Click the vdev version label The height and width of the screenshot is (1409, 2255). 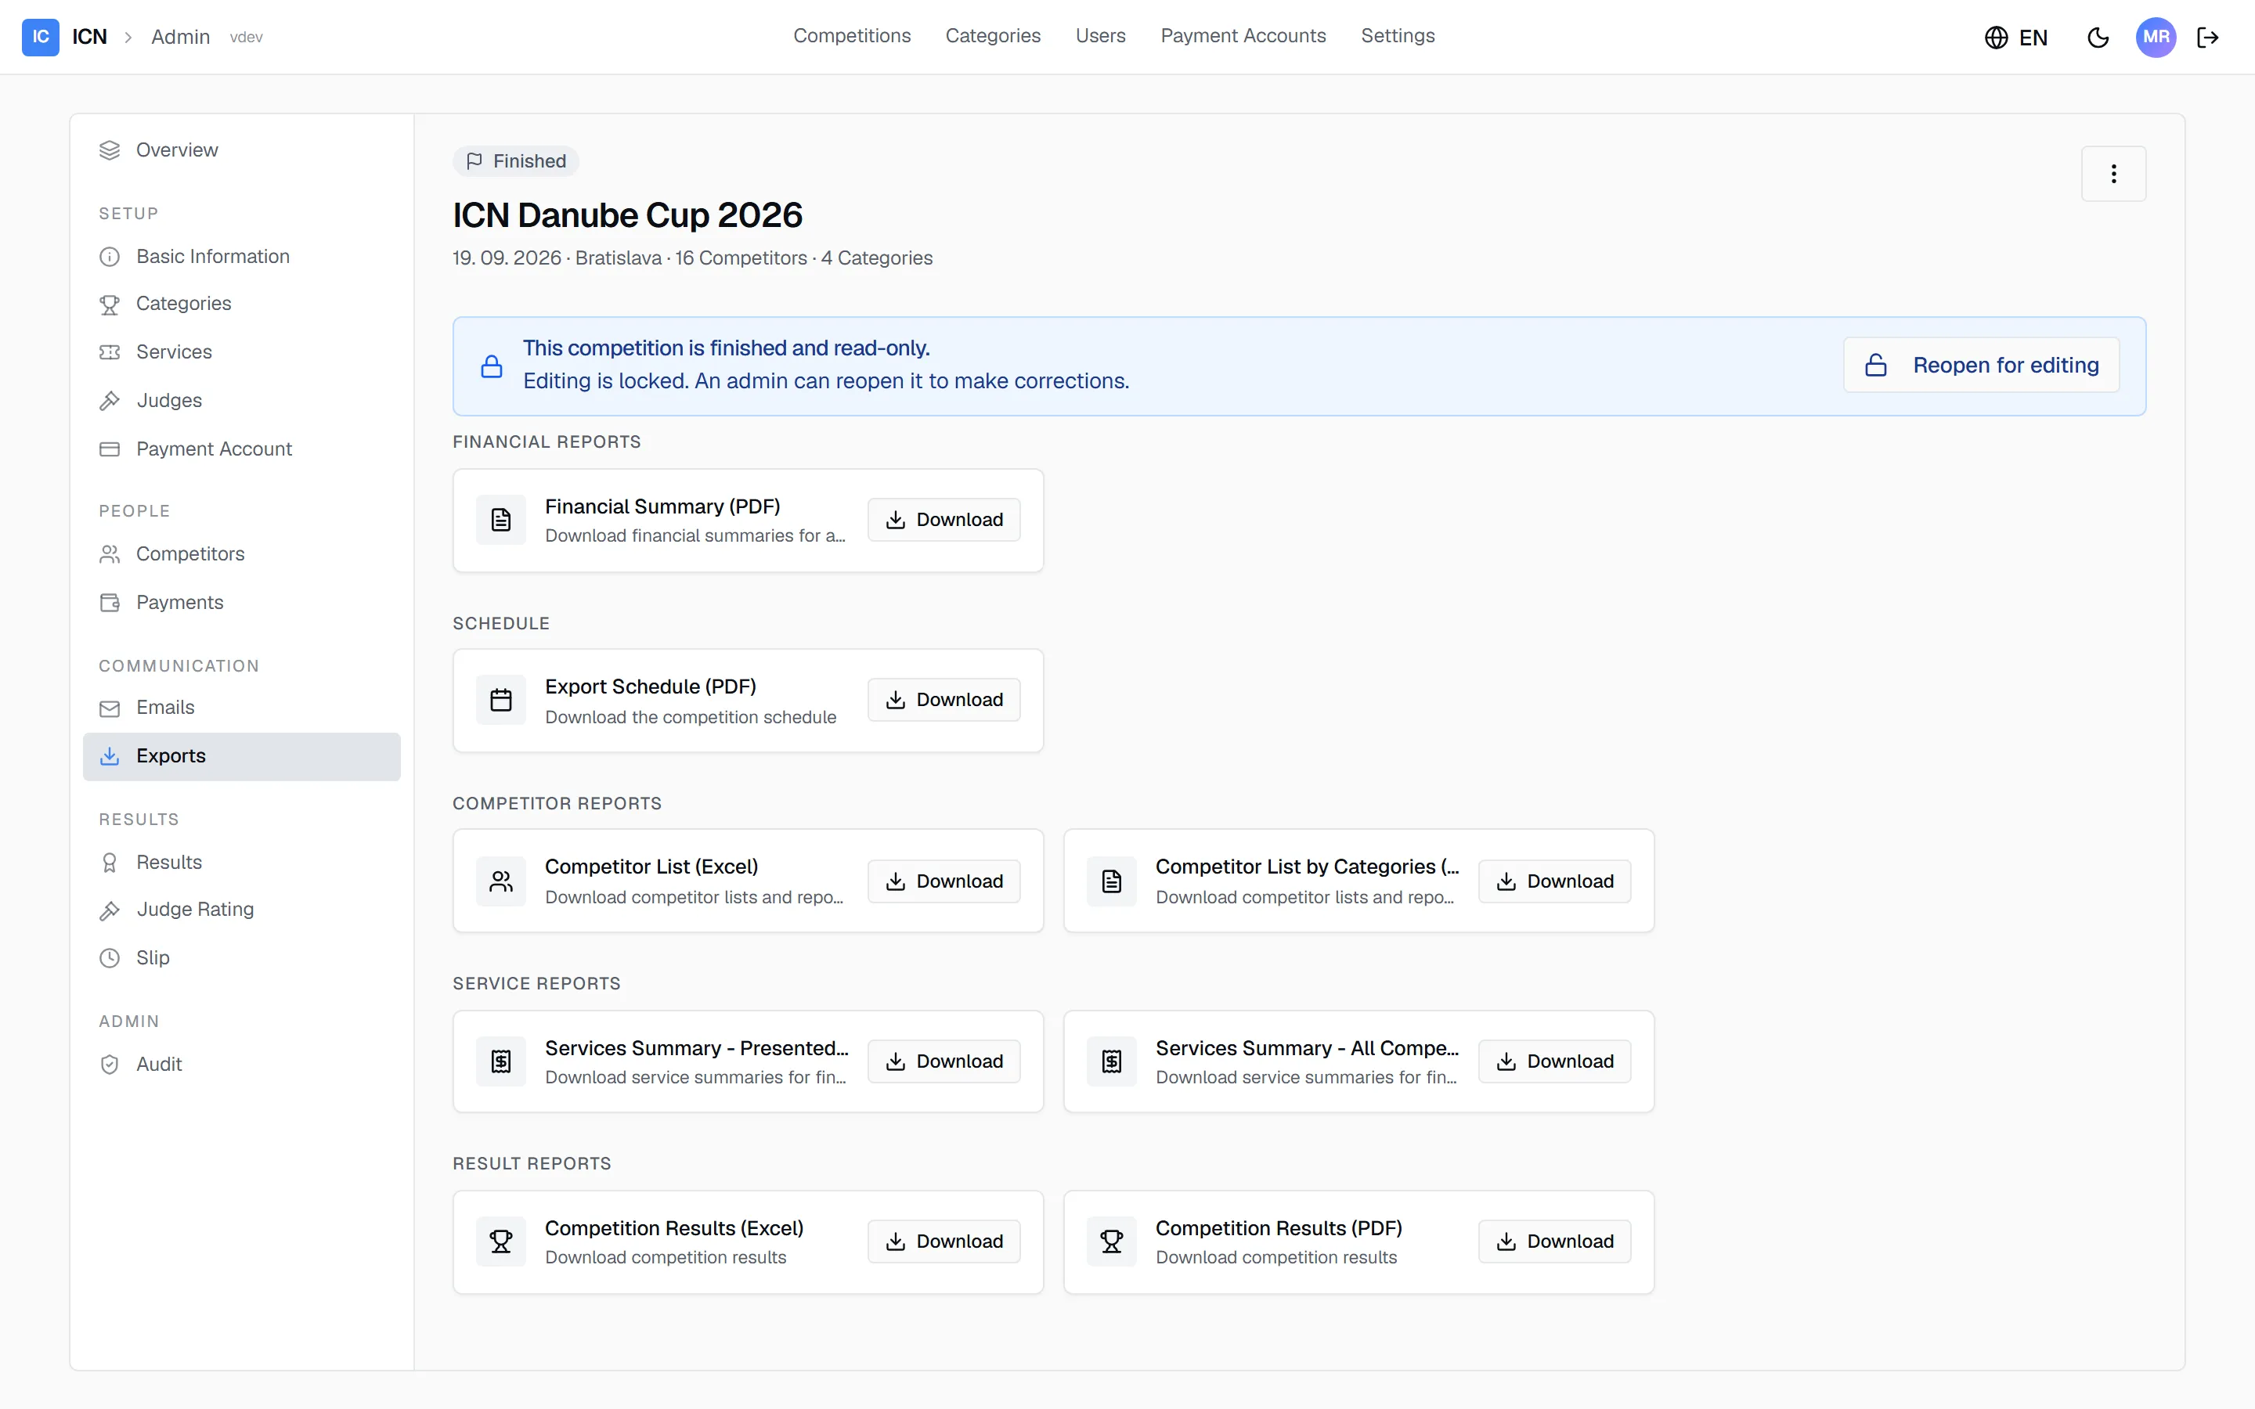(246, 38)
